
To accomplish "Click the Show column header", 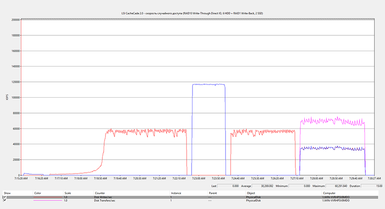I will tap(7, 193).
